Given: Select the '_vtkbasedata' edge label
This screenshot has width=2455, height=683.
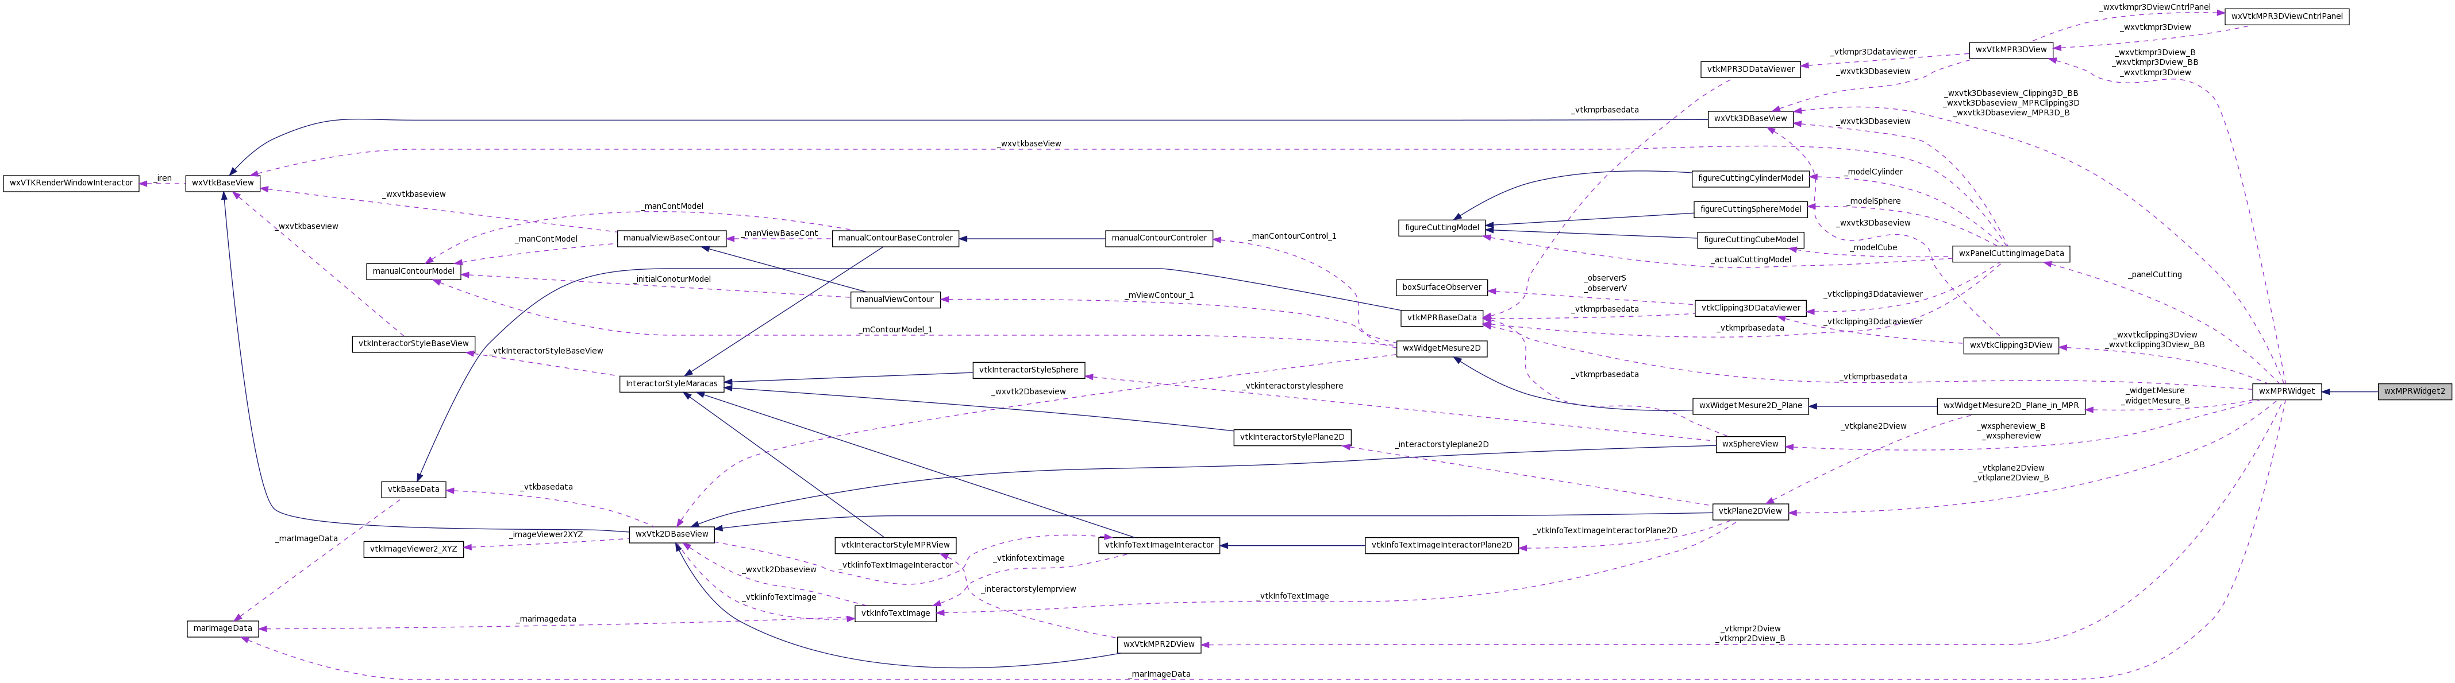Looking at the screenshot, I should pyautogui.click(x=546, y=487).
